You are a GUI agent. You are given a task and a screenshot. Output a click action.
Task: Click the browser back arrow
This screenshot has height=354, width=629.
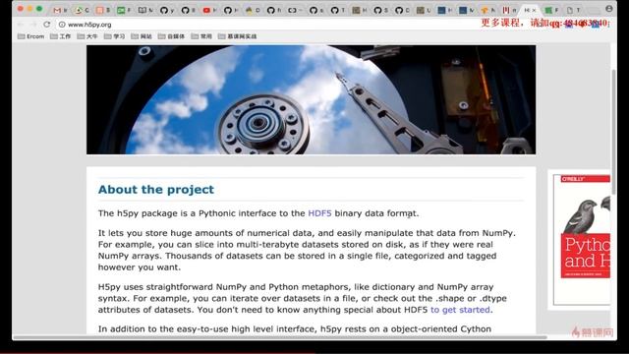pyautogui.click(x=21, y=25)
